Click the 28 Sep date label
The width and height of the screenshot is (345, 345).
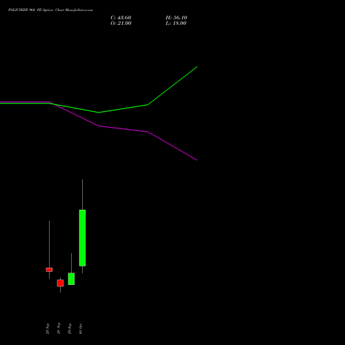click(x=59, y=328)
